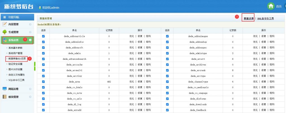Click table name dede_arccache
The height and width of the screenshot is (113, 286).
pos(74,65)
